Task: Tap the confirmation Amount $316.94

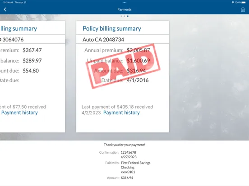Action: click(127, 178)
